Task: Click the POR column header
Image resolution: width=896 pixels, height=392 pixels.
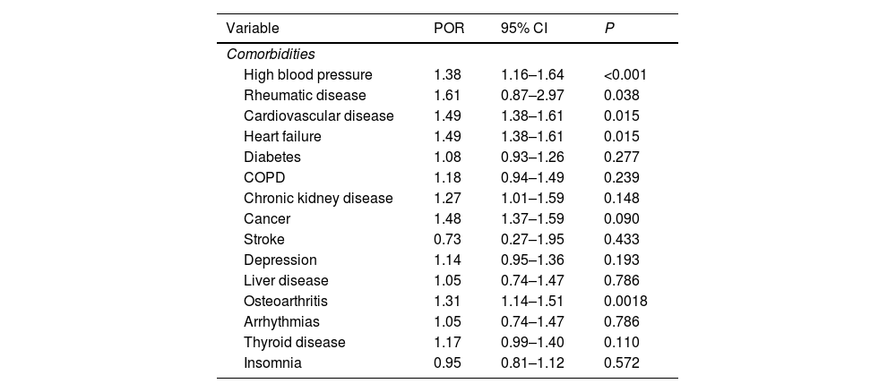Action: point(448,29)
